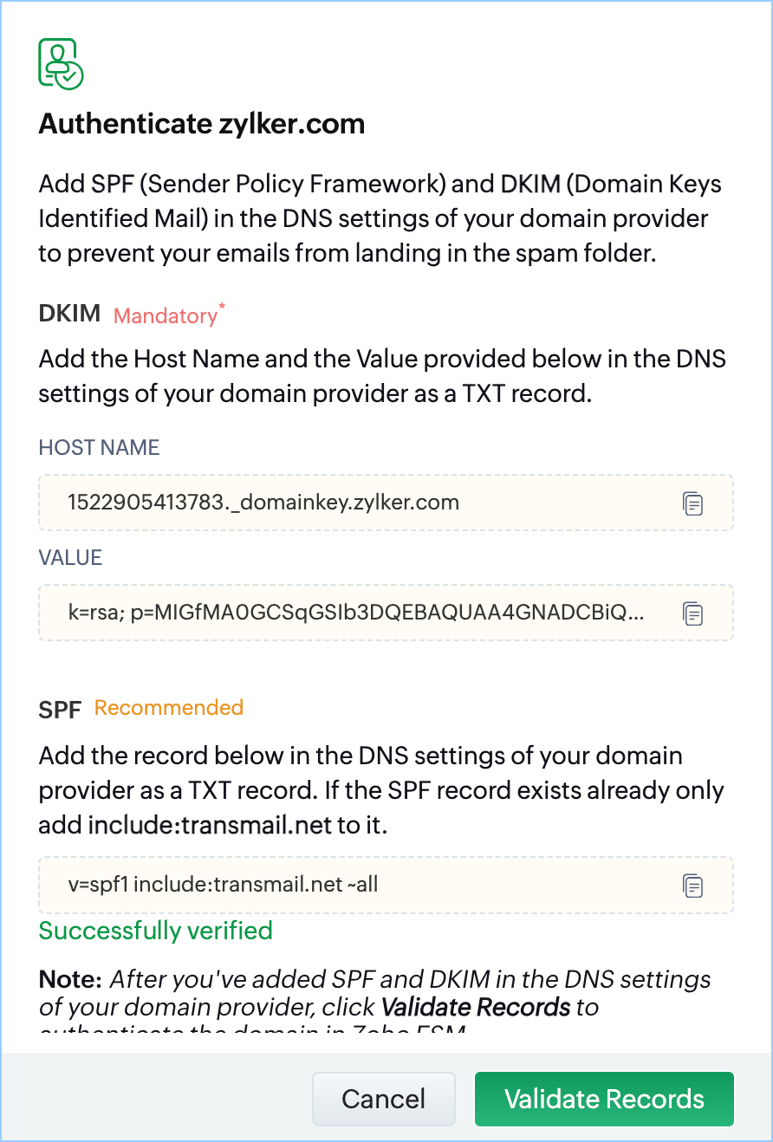
Task: Click the orange Recommended tag
Action: pos(169,708)
